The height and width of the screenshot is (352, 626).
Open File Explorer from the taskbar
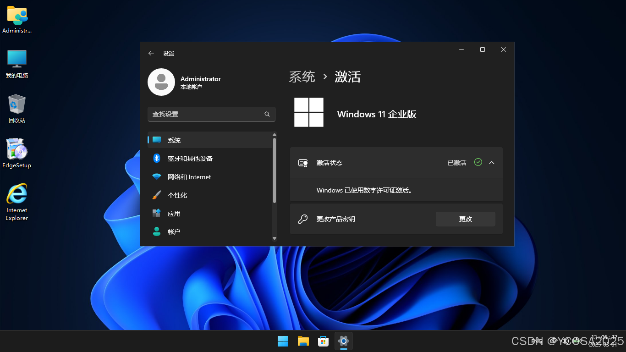(x=303, y=341)
